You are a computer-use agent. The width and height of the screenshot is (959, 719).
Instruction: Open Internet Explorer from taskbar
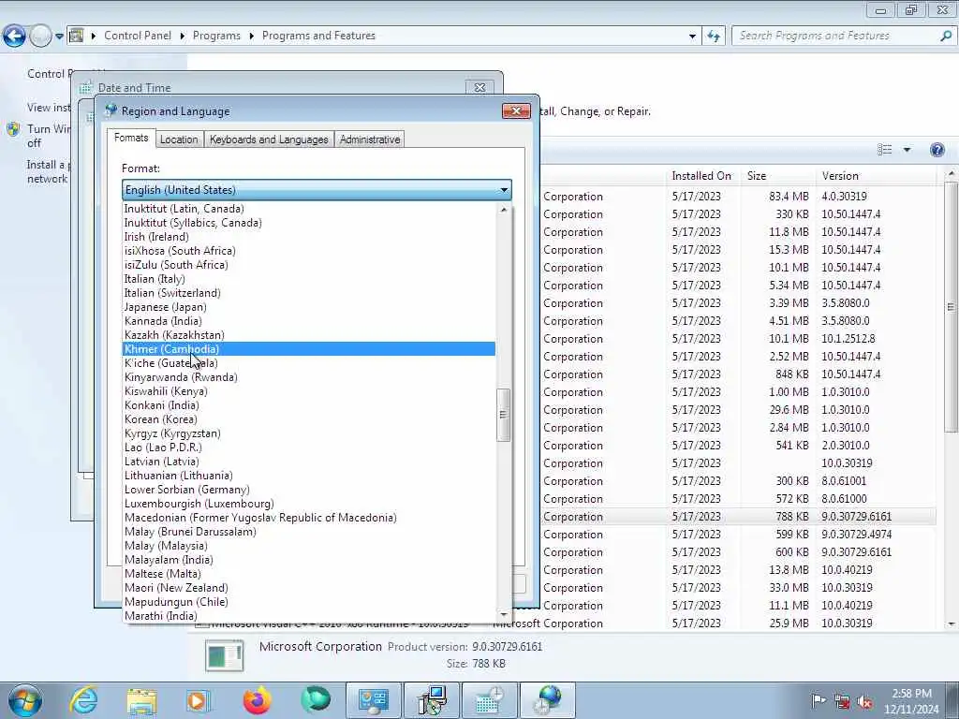point(83,700)
